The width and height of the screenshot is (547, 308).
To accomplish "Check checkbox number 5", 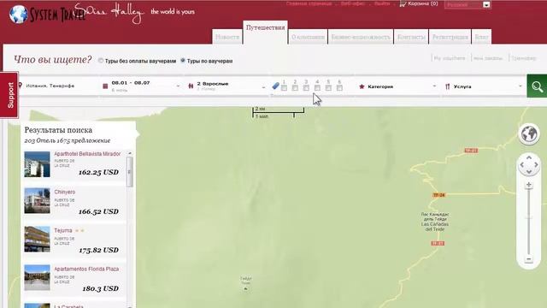I will tap(328, 88).
